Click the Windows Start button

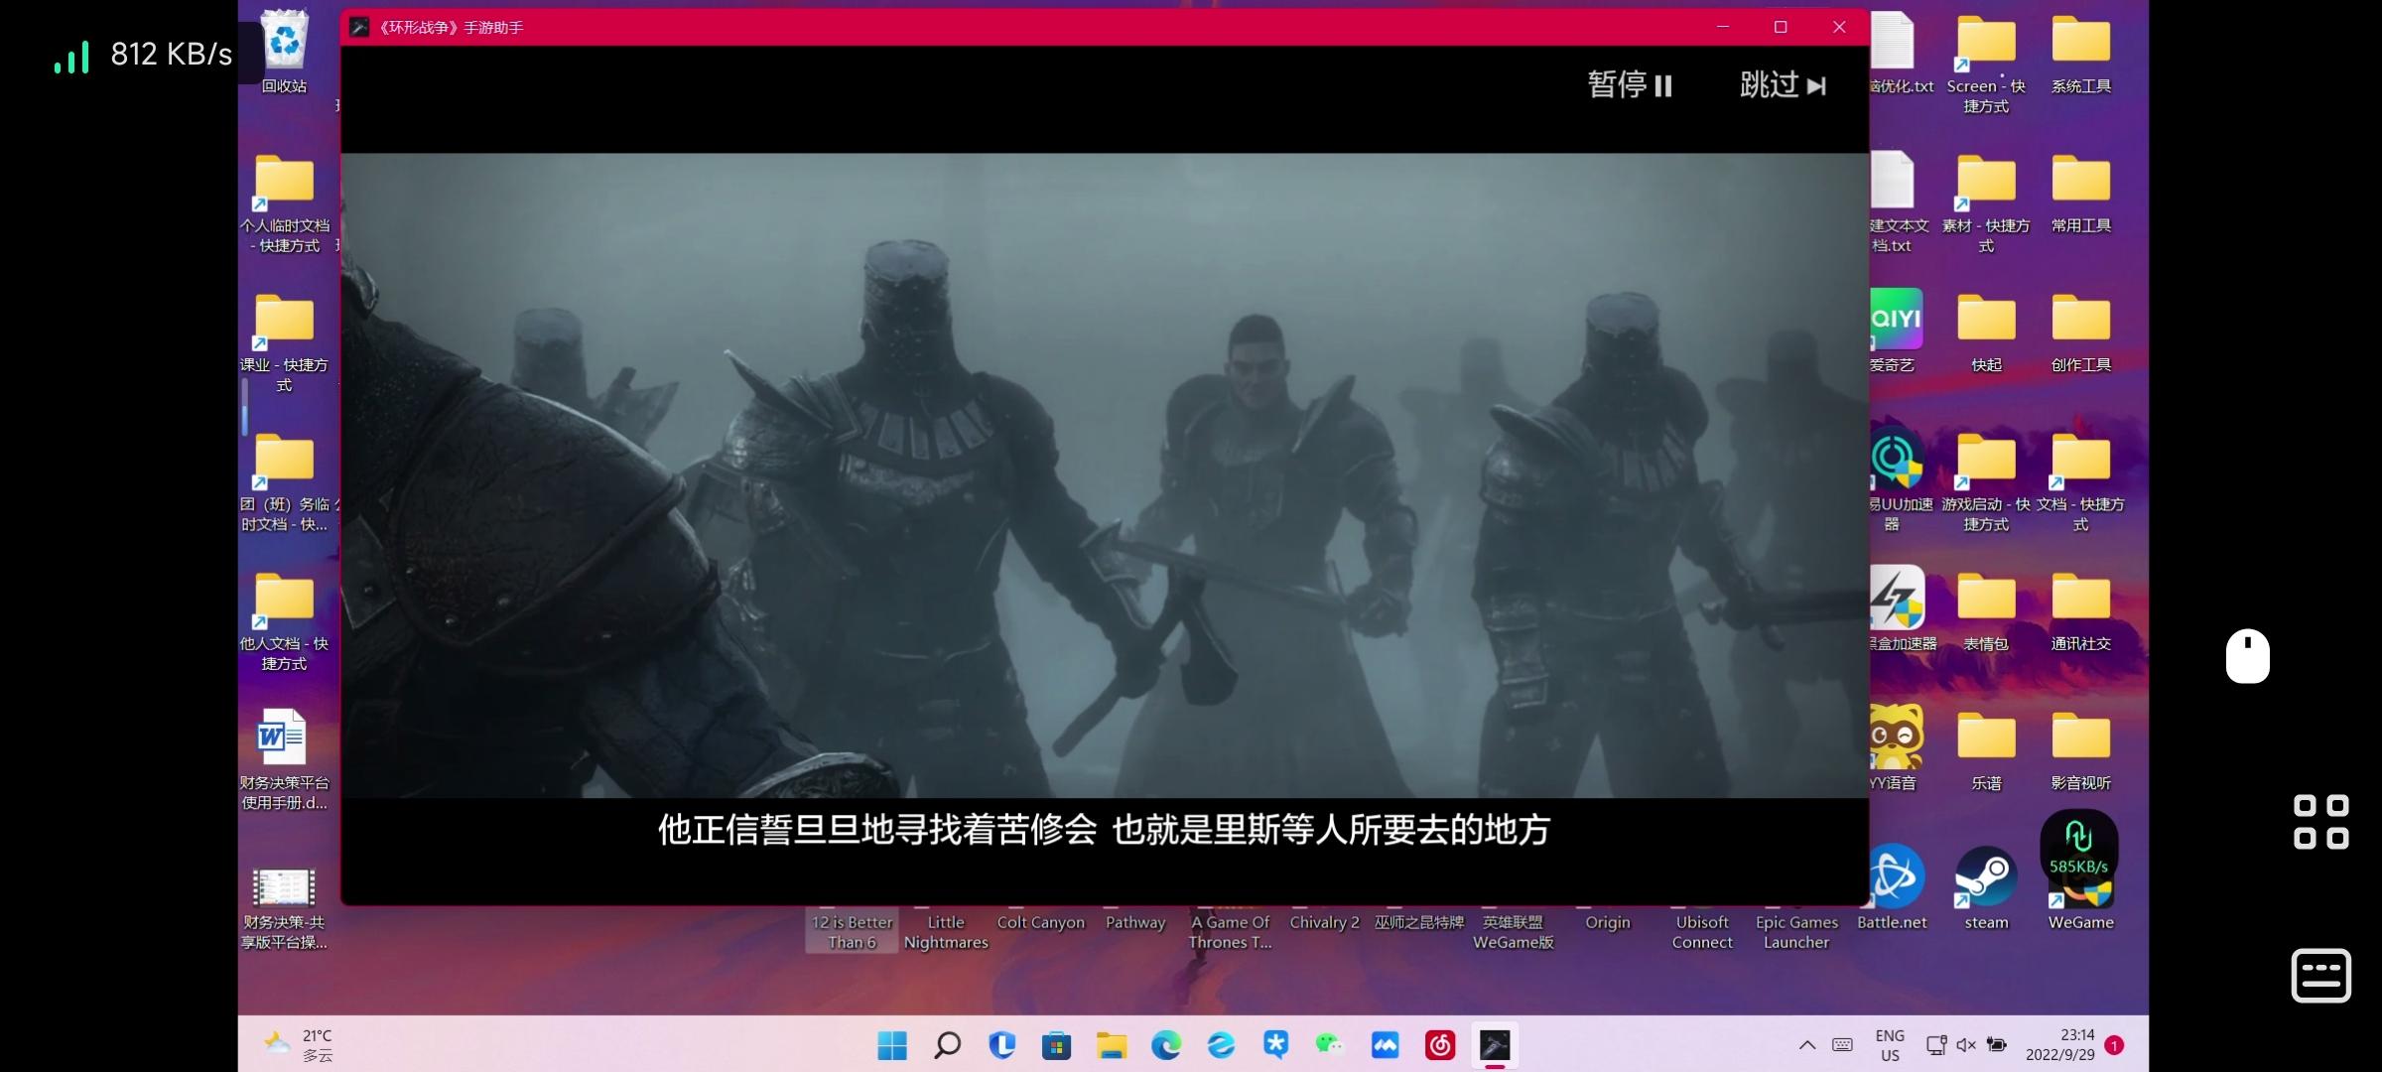[x=892, y=1044]
